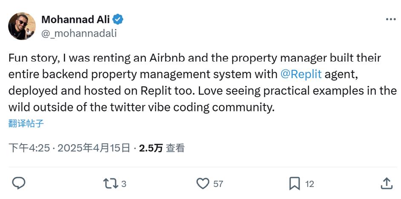This screenshot has width=401, height=199.
Task: Bookmark this post
Action: pyautogui.click(x=295, y=183)
